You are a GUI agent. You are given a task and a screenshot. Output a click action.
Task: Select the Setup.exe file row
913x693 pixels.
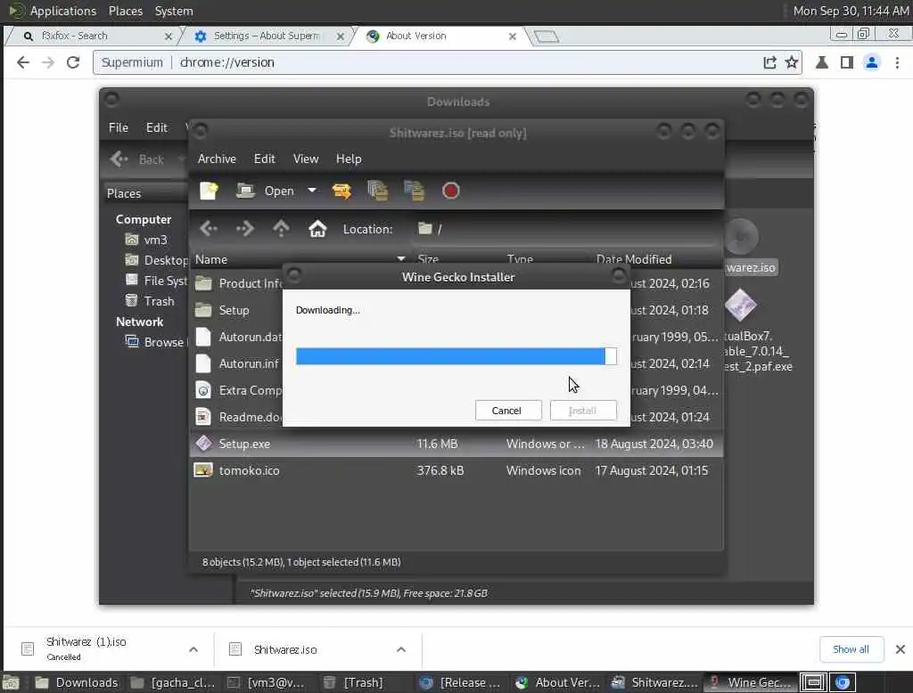[x=456, y=444]
